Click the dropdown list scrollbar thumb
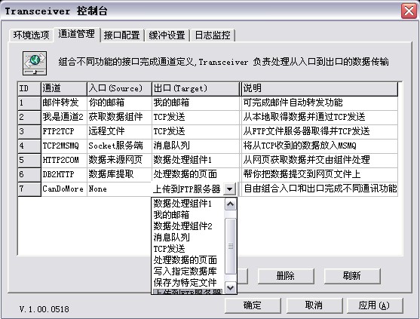The width and height of the screenshot is (420, 319). pyautogui.click(x=230, y=246)
